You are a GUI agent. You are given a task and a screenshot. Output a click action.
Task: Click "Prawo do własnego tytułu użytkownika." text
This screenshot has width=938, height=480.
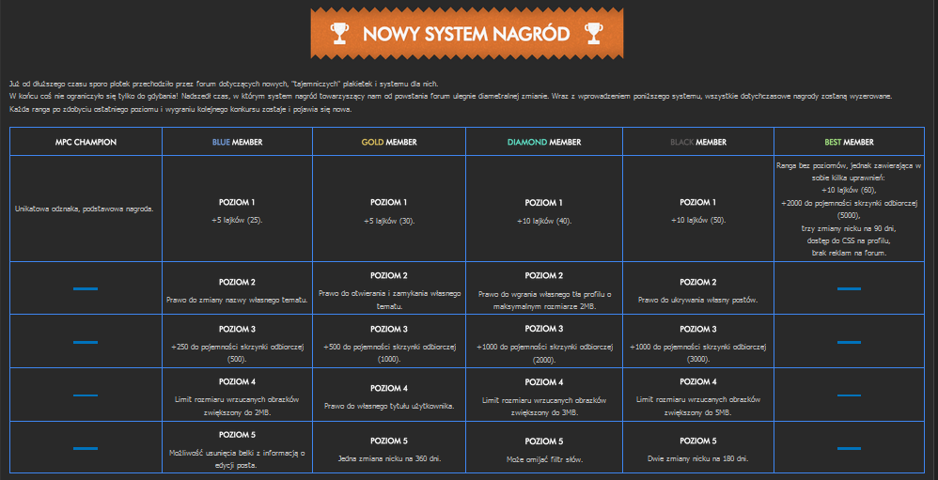coord(389,406)
